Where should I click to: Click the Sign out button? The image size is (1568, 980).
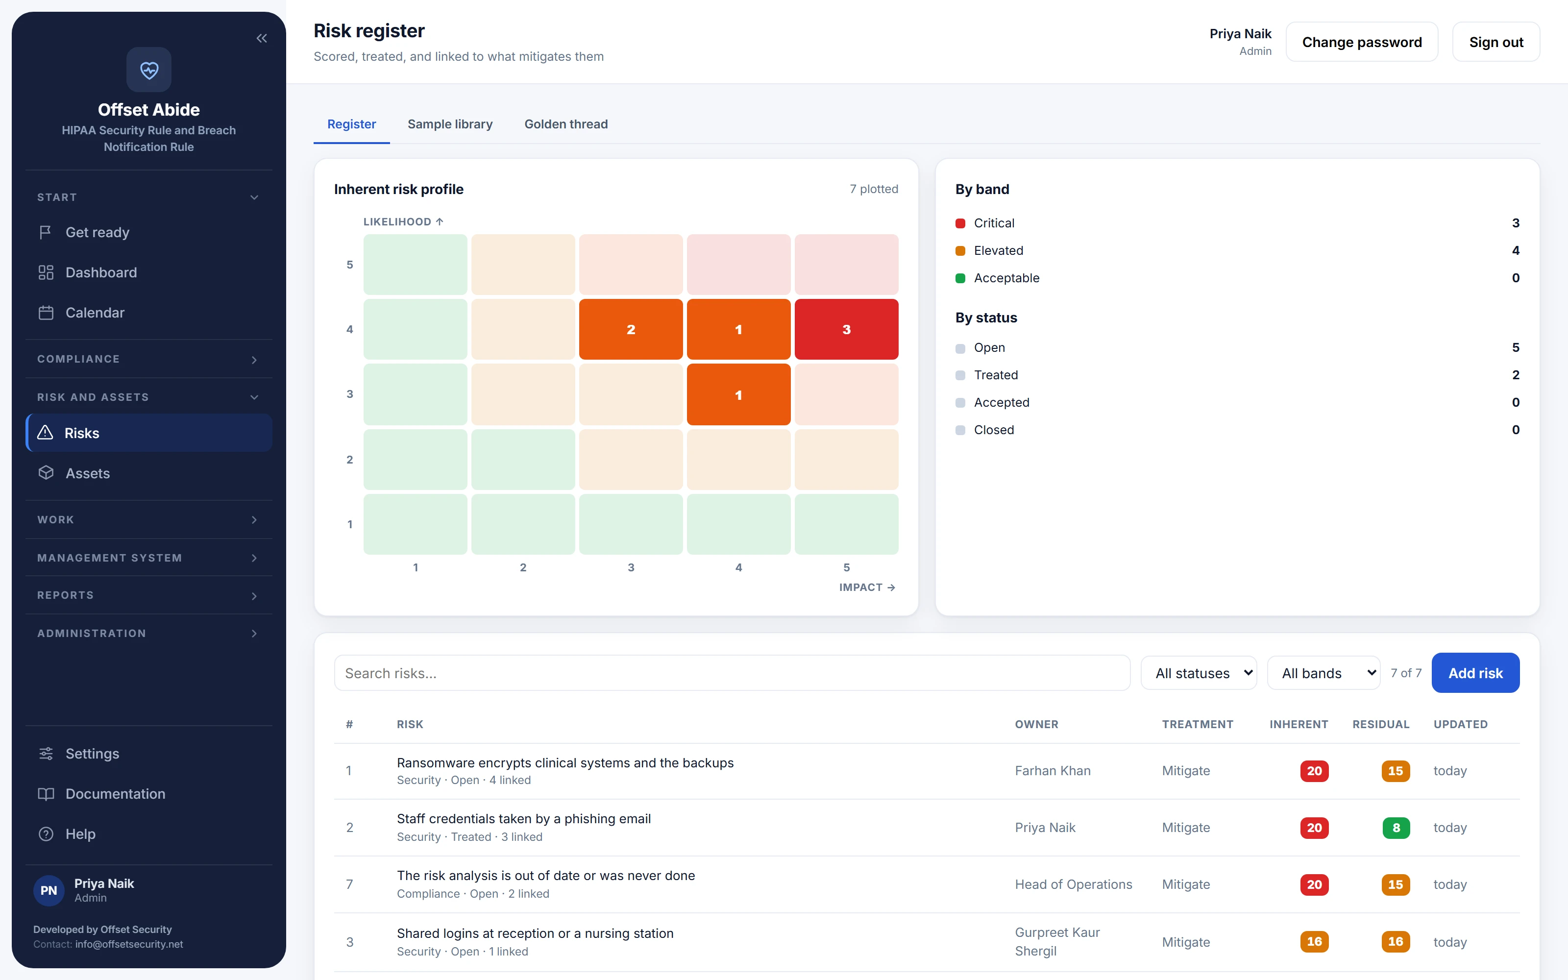pos(1496,42)
